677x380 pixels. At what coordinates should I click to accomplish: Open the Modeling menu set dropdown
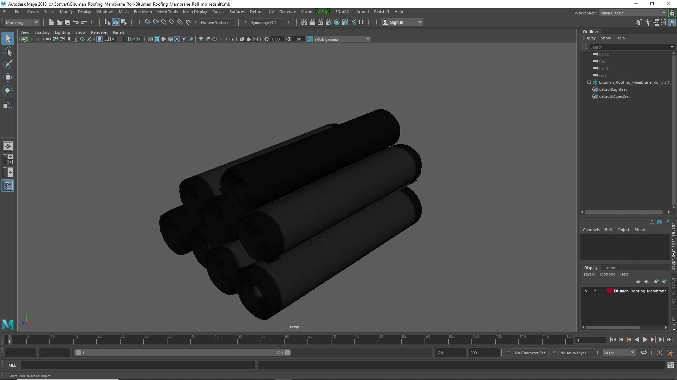(x=22, y=22)
